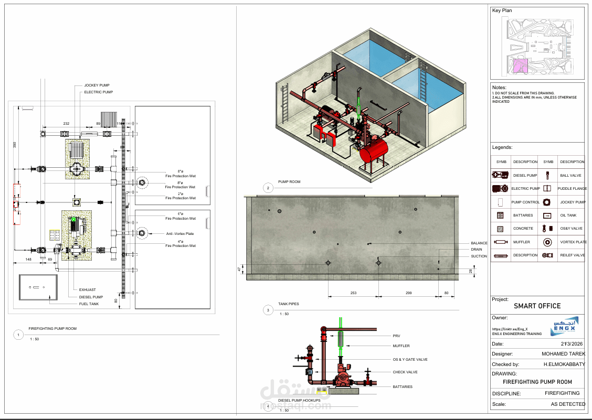Click the relief valve symbol in the legend
Image resolution: width=592 pixels, height=420 pixels.
pyautogui.click(x=547, y=255)
